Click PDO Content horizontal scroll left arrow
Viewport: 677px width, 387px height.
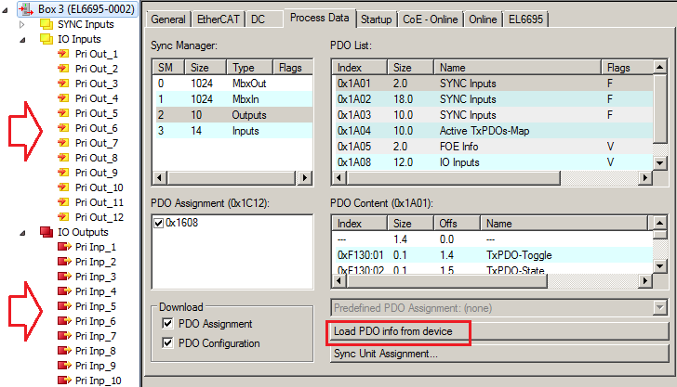pyautogui.click(x=338, y=281)
